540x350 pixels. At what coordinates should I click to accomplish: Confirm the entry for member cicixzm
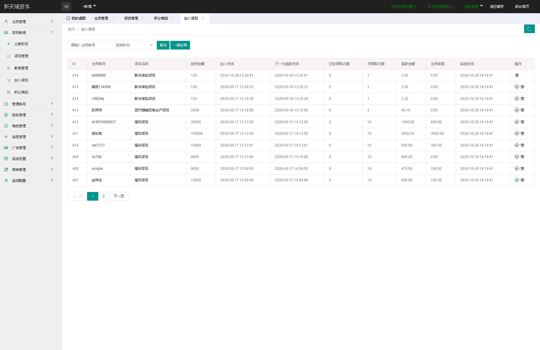point(517,169)
